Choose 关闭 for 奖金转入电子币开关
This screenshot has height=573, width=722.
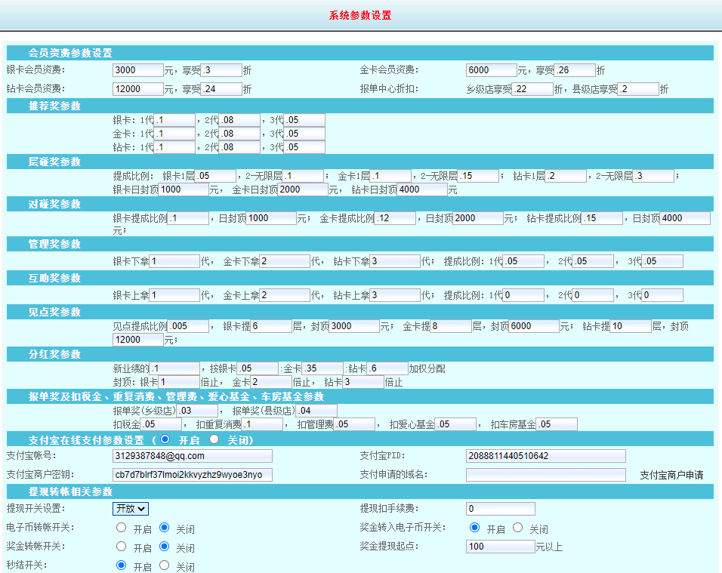click(x=517, y=528)
